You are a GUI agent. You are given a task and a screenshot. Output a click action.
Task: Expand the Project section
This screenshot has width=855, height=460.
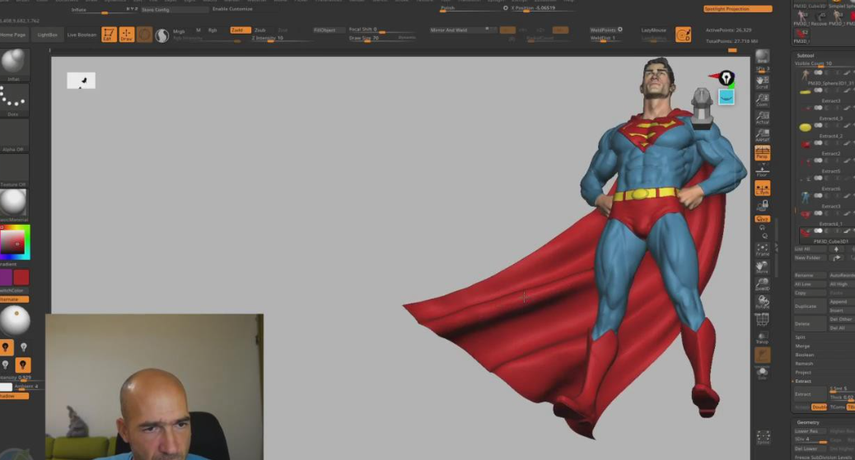coord(802,372)
